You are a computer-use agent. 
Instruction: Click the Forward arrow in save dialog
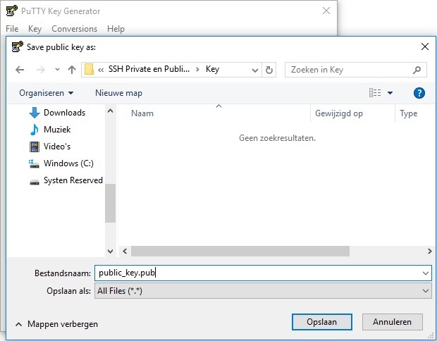(x=41, y=70)
